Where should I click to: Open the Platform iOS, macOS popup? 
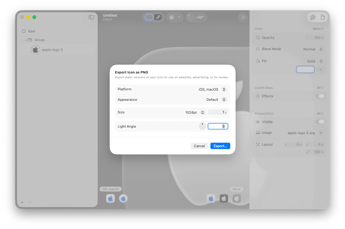click(212, 89)
